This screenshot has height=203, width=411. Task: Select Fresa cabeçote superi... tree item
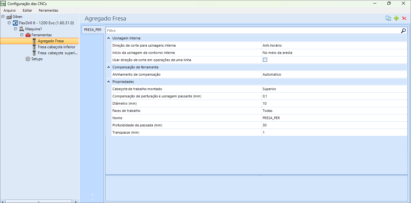58,53
